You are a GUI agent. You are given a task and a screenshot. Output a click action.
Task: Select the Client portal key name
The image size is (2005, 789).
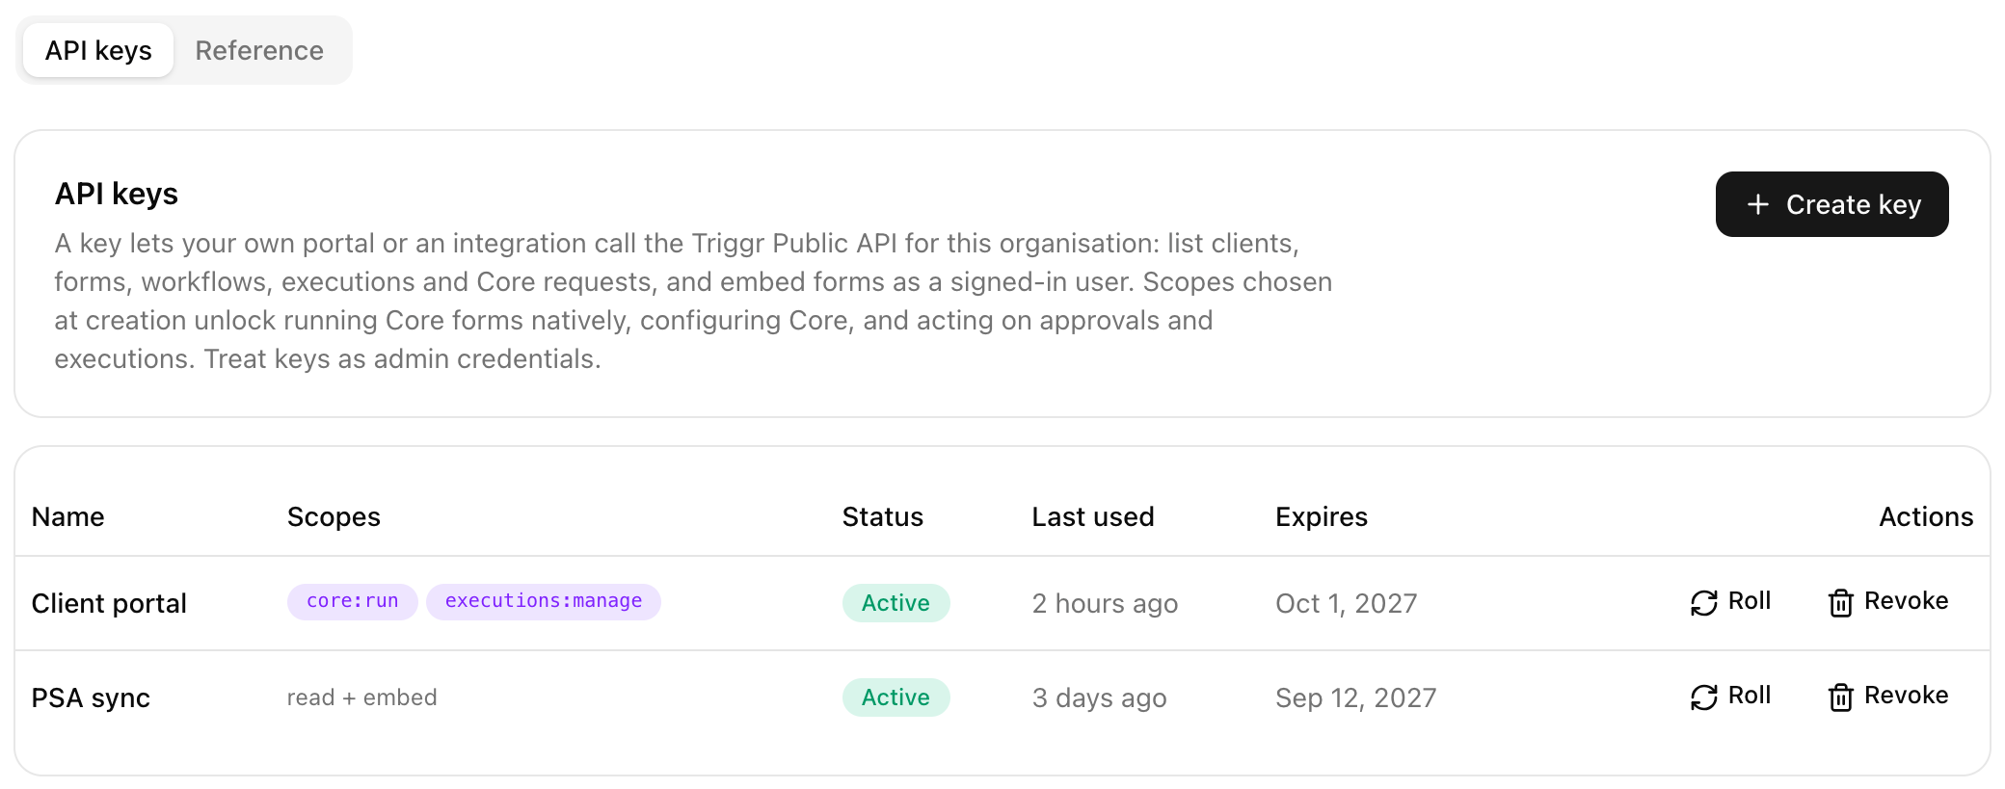point(109,603)
